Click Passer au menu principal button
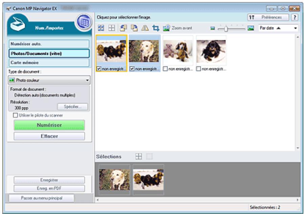 42,198
